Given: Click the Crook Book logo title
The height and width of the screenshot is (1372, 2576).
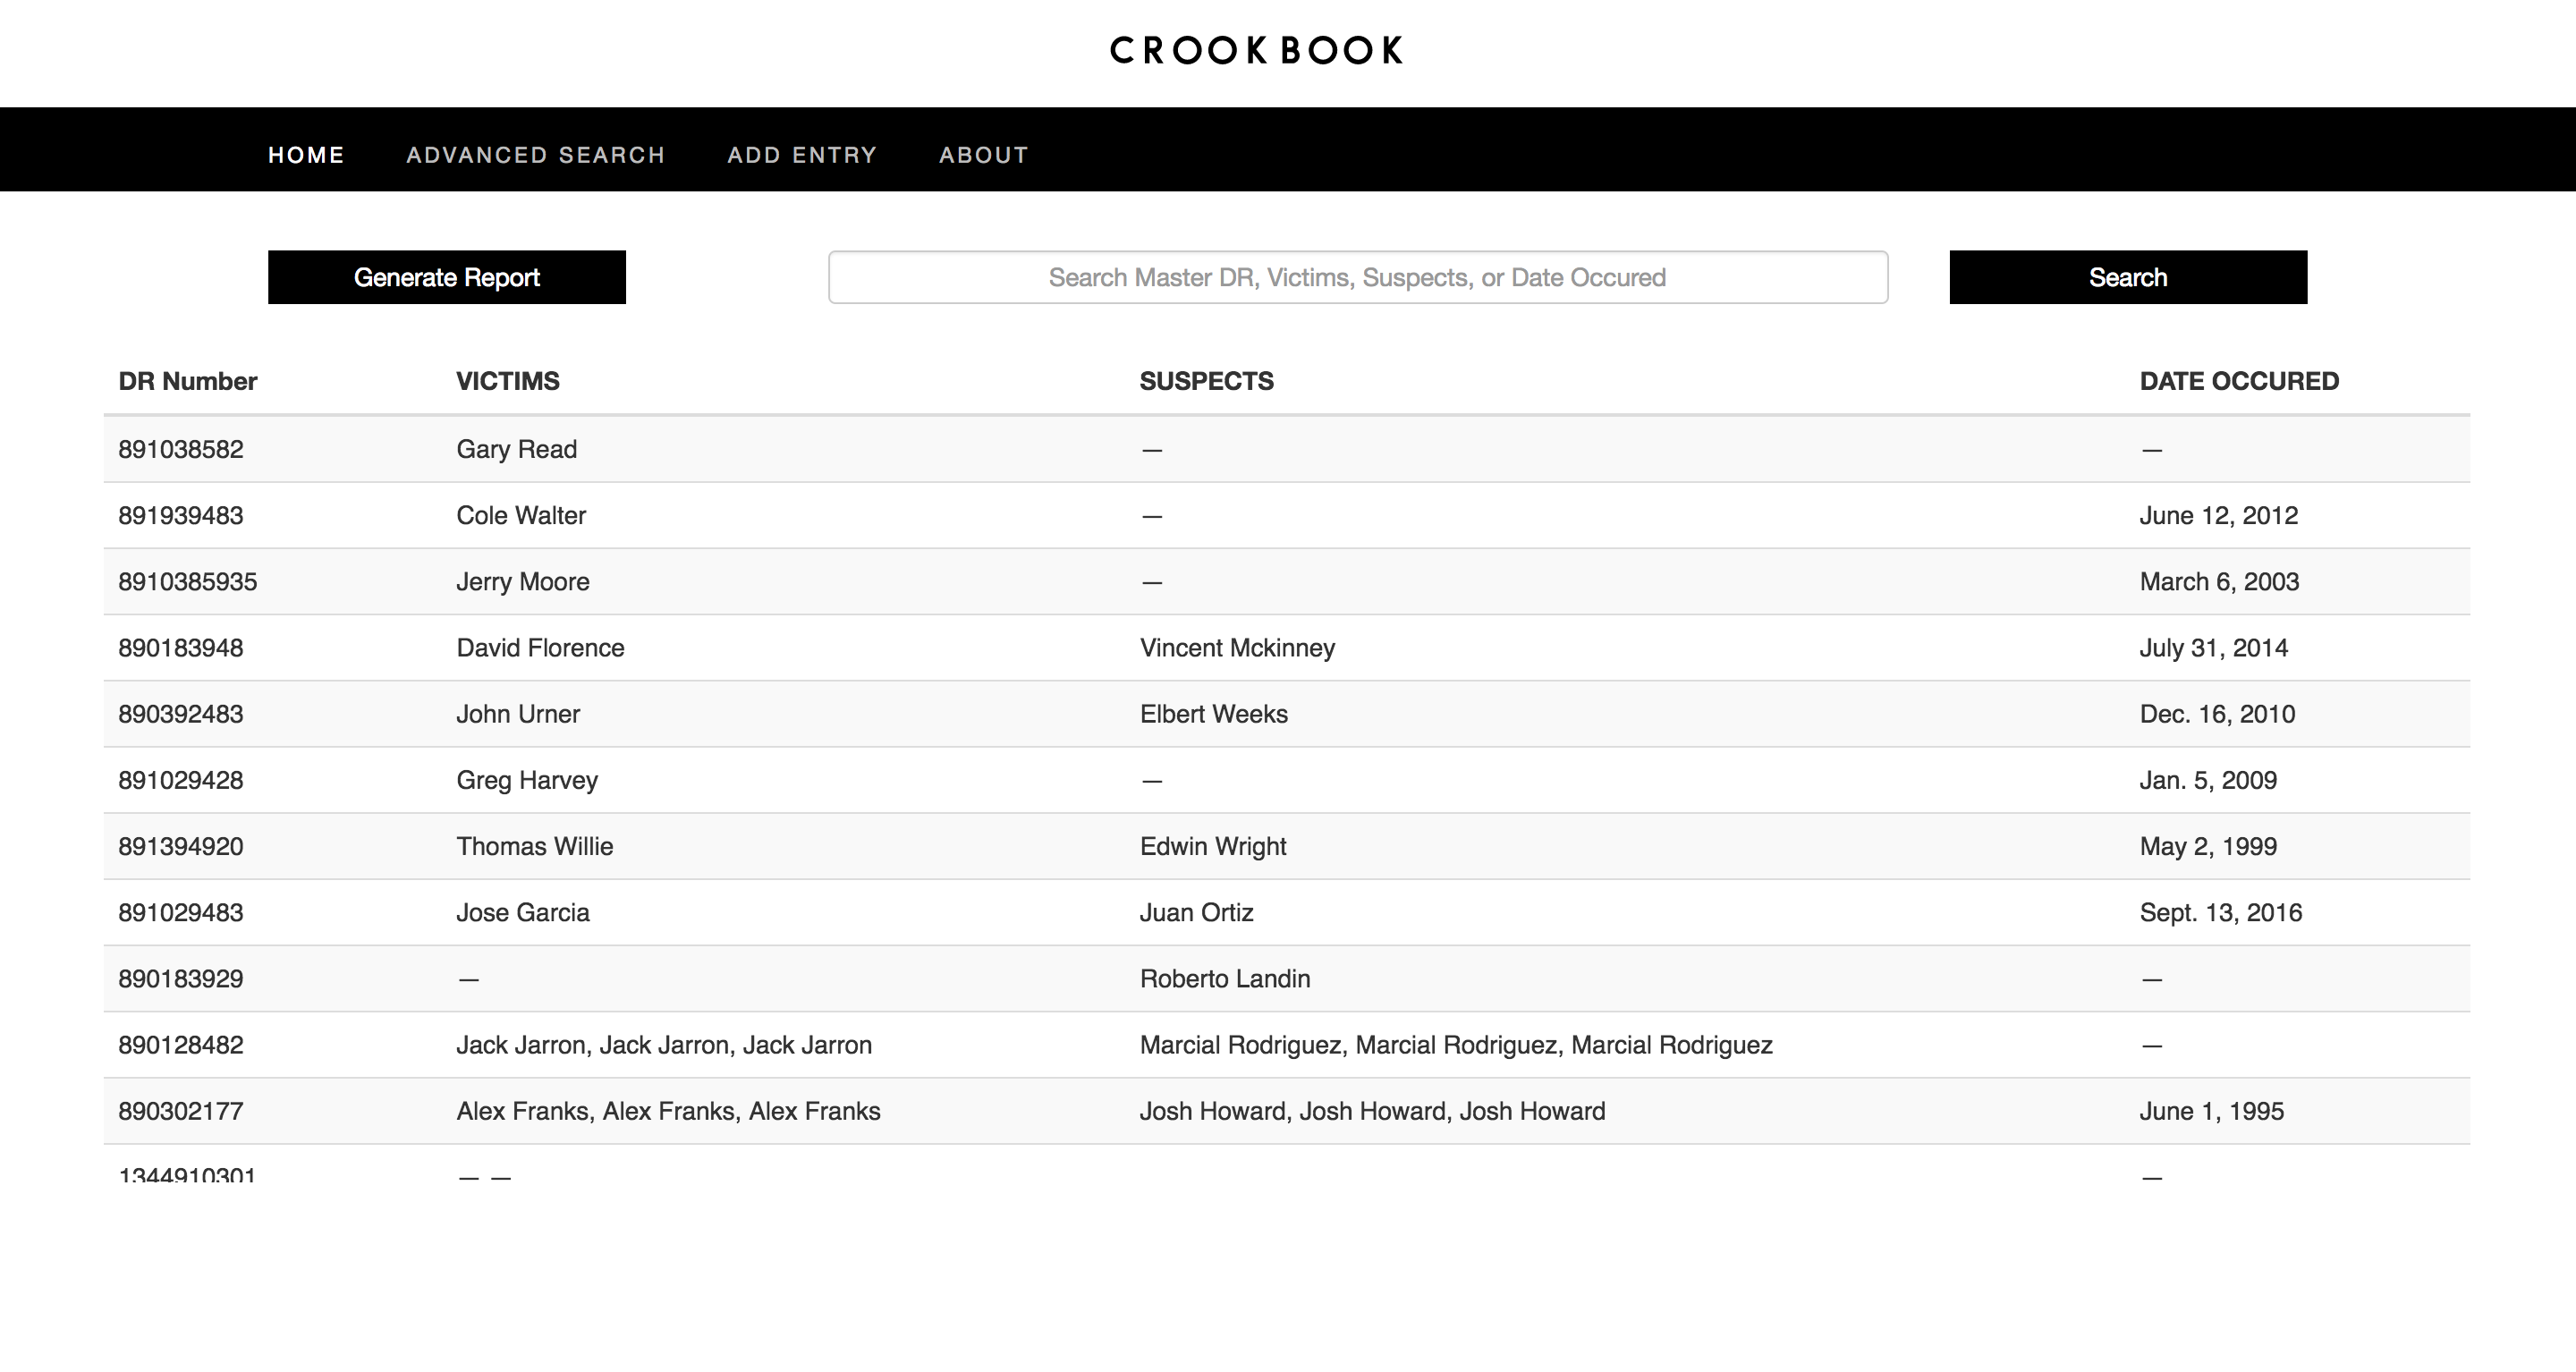Looking at the screenshot, I should tap(1256, 51).
